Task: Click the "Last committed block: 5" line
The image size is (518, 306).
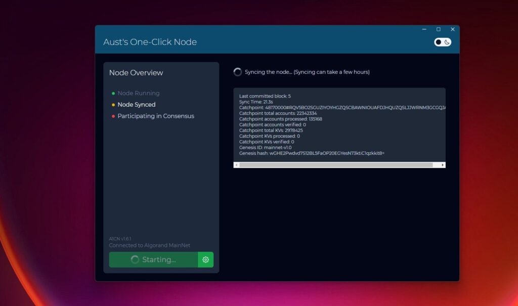Action: click(x=265, y=96)
